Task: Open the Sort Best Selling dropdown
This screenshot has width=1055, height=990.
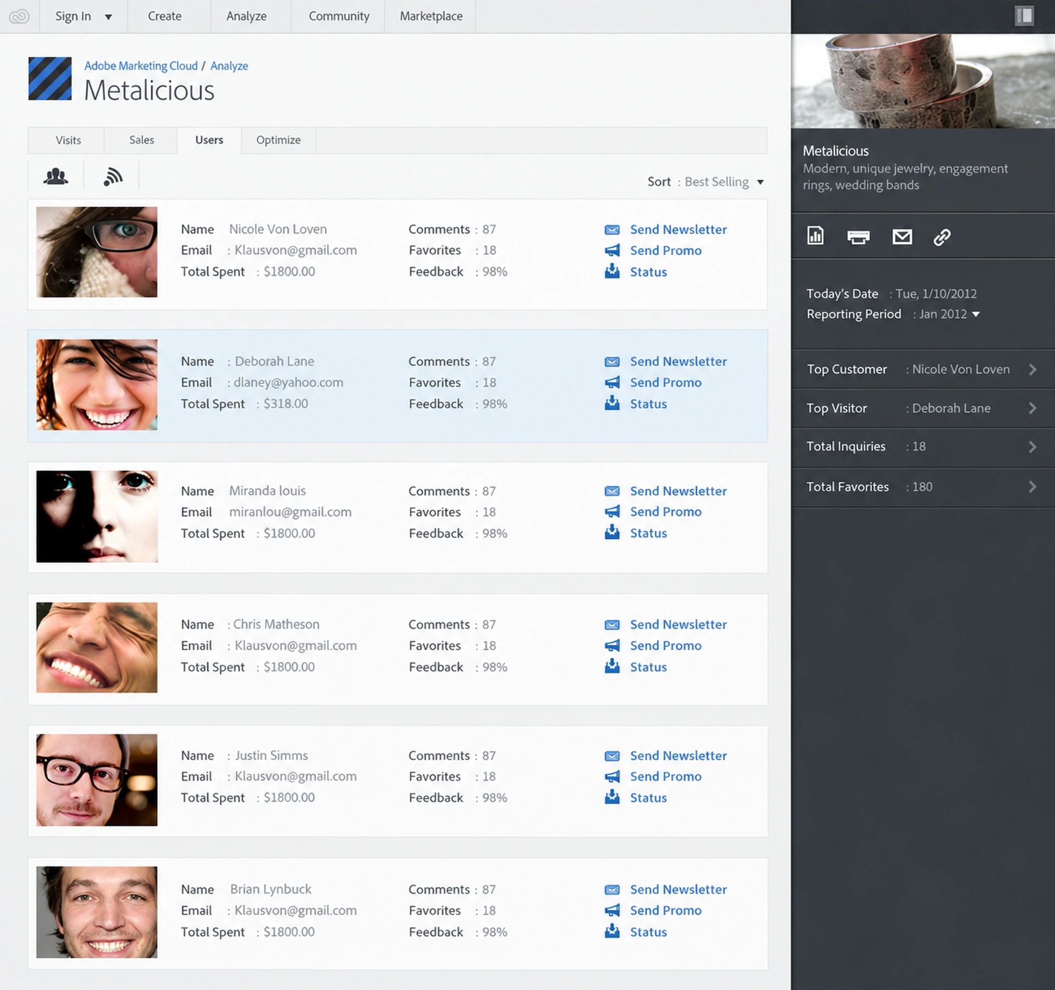Action: pyautogui.click(x=724, y=182)
